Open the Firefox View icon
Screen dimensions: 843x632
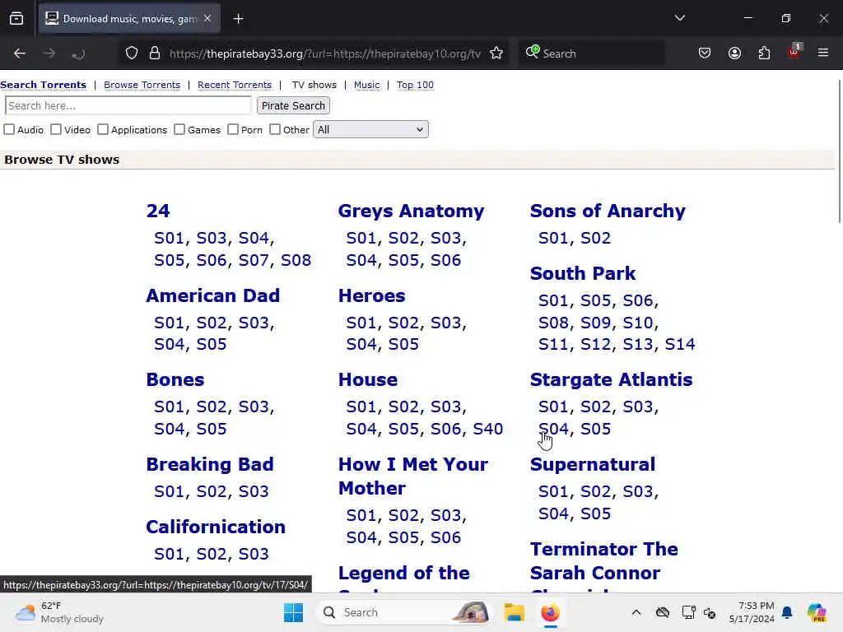[x=16, y=19]
